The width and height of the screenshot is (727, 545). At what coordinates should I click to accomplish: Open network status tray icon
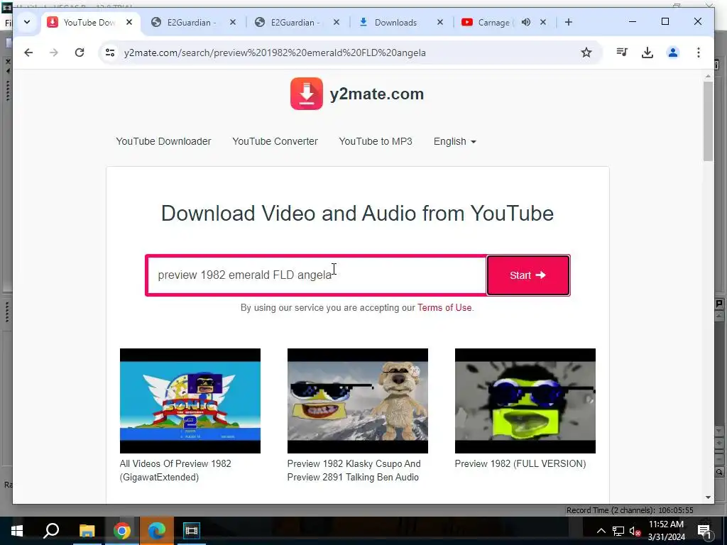pyautogui.click(x=618, y=531)
